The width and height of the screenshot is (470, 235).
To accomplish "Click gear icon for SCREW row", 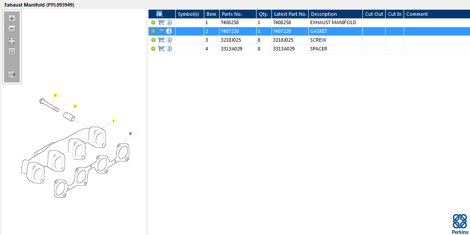I will point(153,40).
